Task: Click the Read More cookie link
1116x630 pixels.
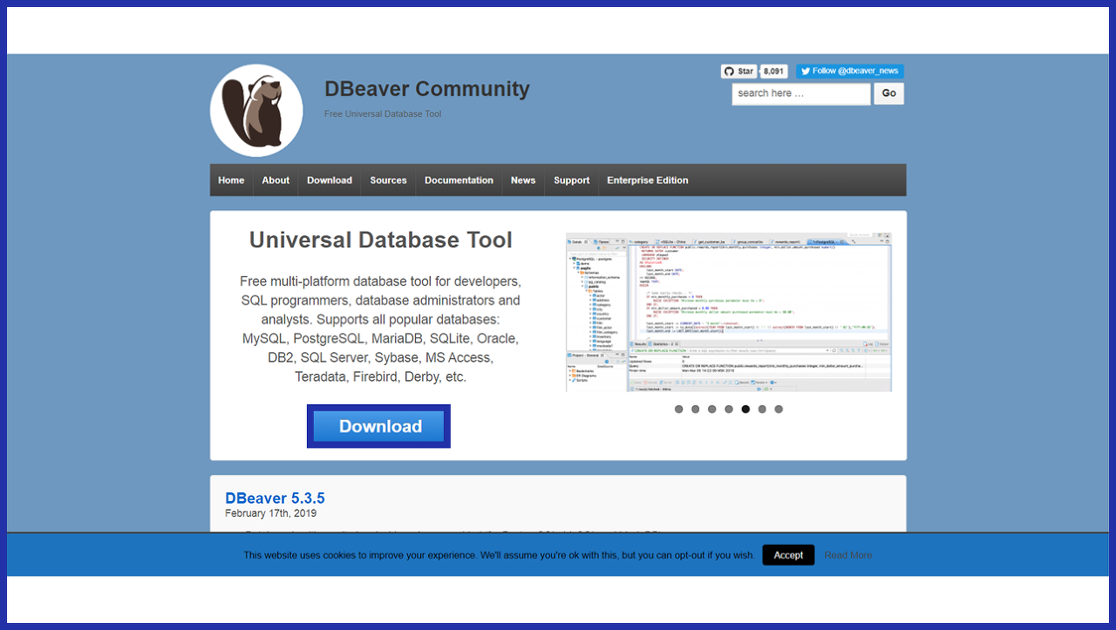Action: [848, 555]
